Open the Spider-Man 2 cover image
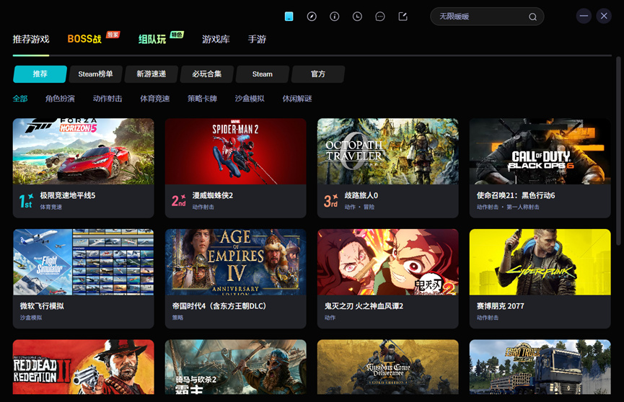This screenshot has height=402, width=624. [x=236, y=151]
